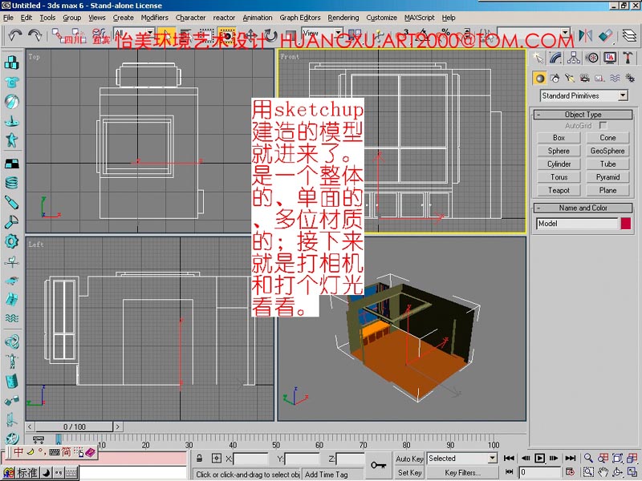Open the Display command panel tab
This screenshot has height=481, width=642.
click(x=610, y=58)
